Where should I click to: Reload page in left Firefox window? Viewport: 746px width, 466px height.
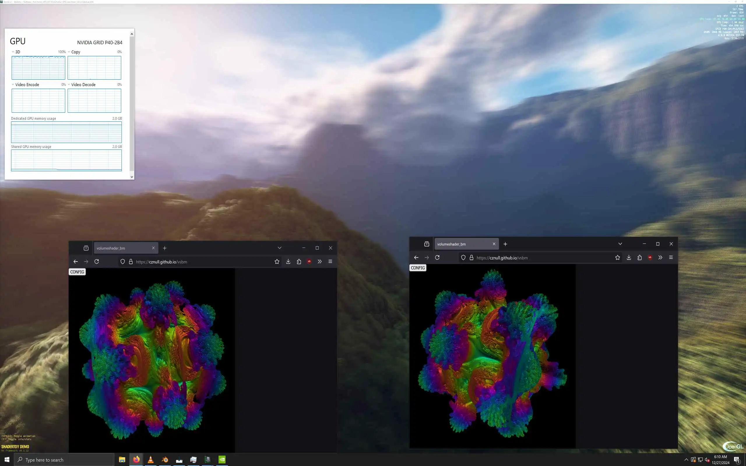(x=96, y=262)
